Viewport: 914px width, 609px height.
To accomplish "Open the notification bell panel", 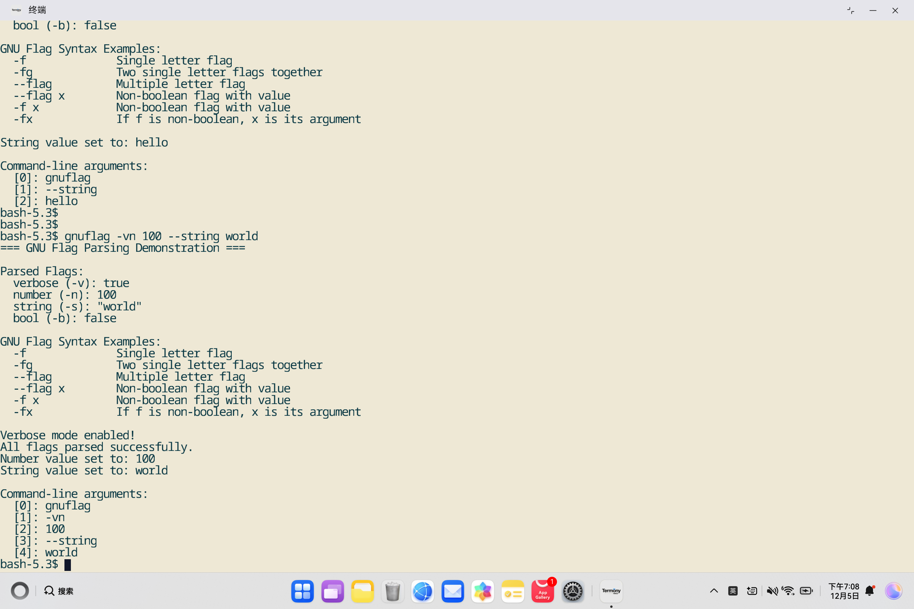I will (x=870, y=591).
